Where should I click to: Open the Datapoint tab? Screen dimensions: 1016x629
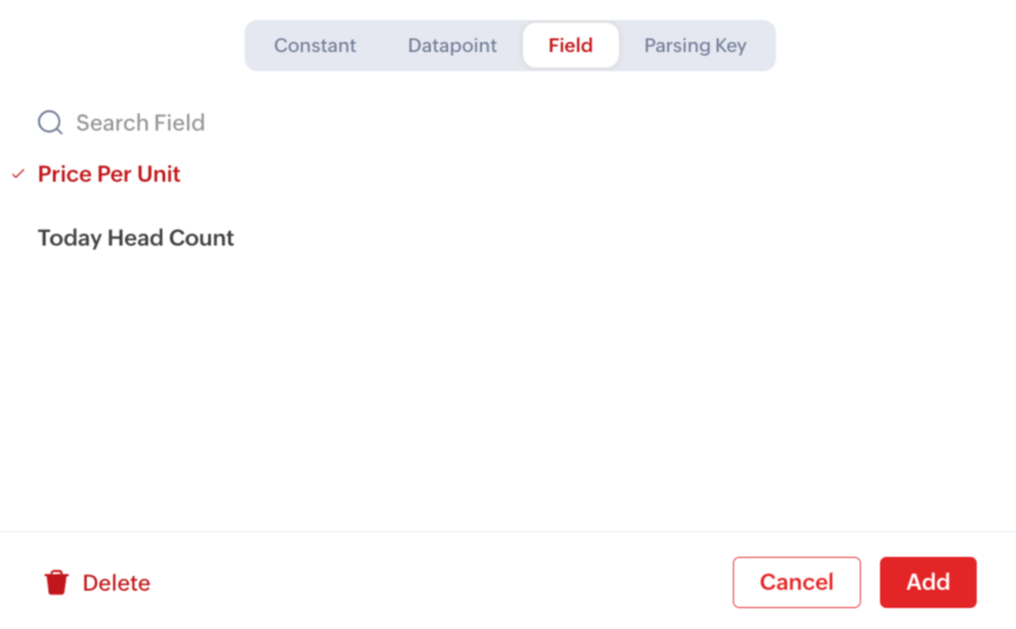coord(452,46)
